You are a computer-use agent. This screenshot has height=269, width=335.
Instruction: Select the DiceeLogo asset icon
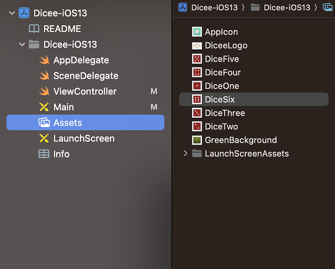(x=197, y=45)
